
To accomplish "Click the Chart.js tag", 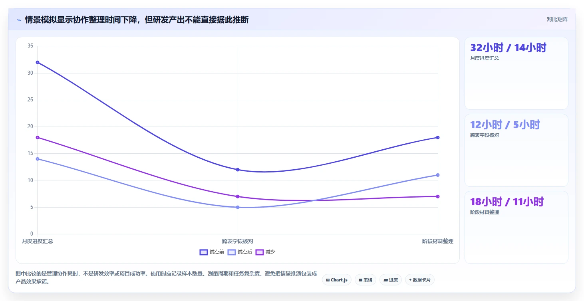I will pyautogui.click(x=336, y=280).
